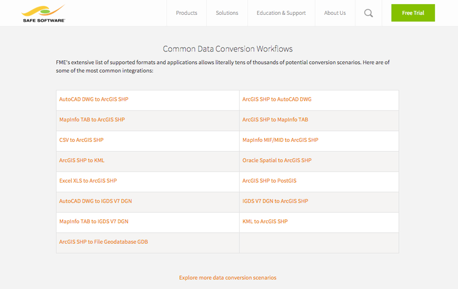Click the Safe Software logo
This screenshot has width=458, height=289.
[44, 13]
